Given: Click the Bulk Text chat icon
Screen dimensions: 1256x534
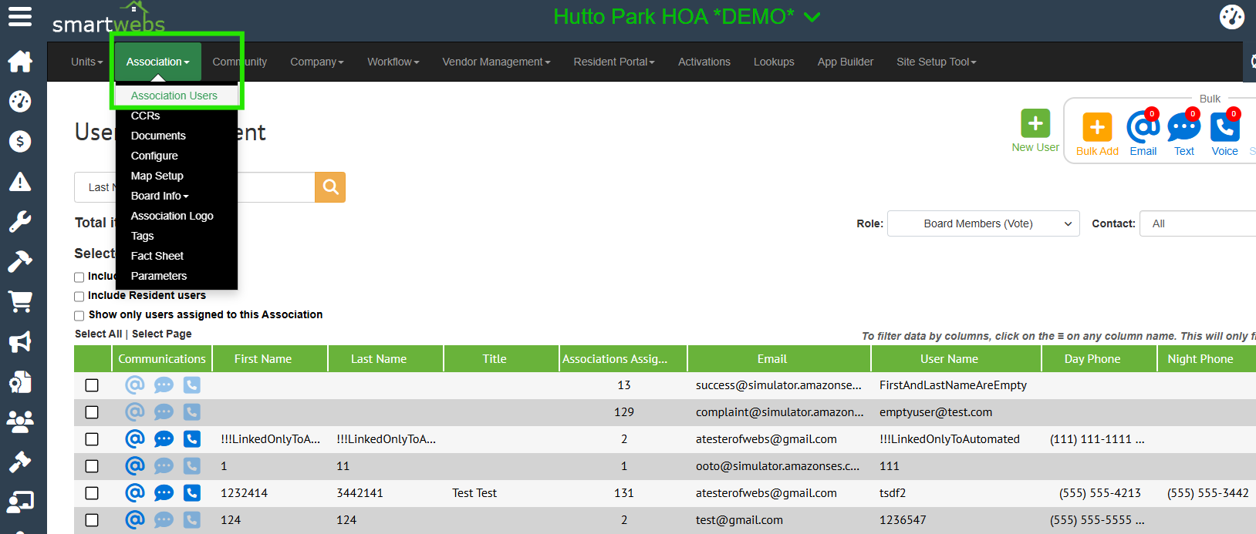Looking at the screenshot, I should [1183, 127].
